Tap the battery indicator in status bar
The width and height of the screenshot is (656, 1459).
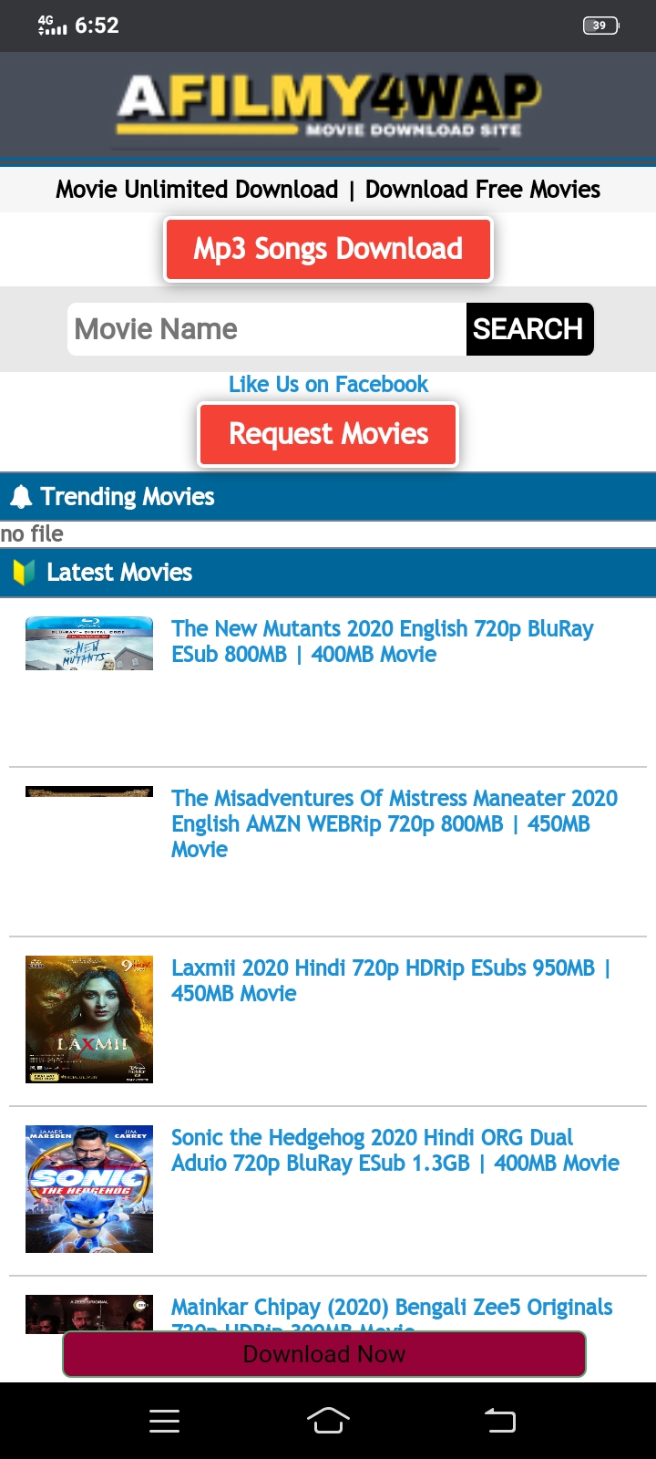point(600,26)
